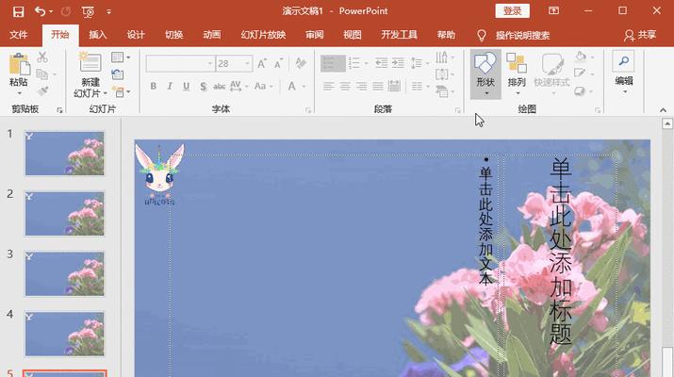Open the 审阅 tab
The image size is (674, 377).
314,35
